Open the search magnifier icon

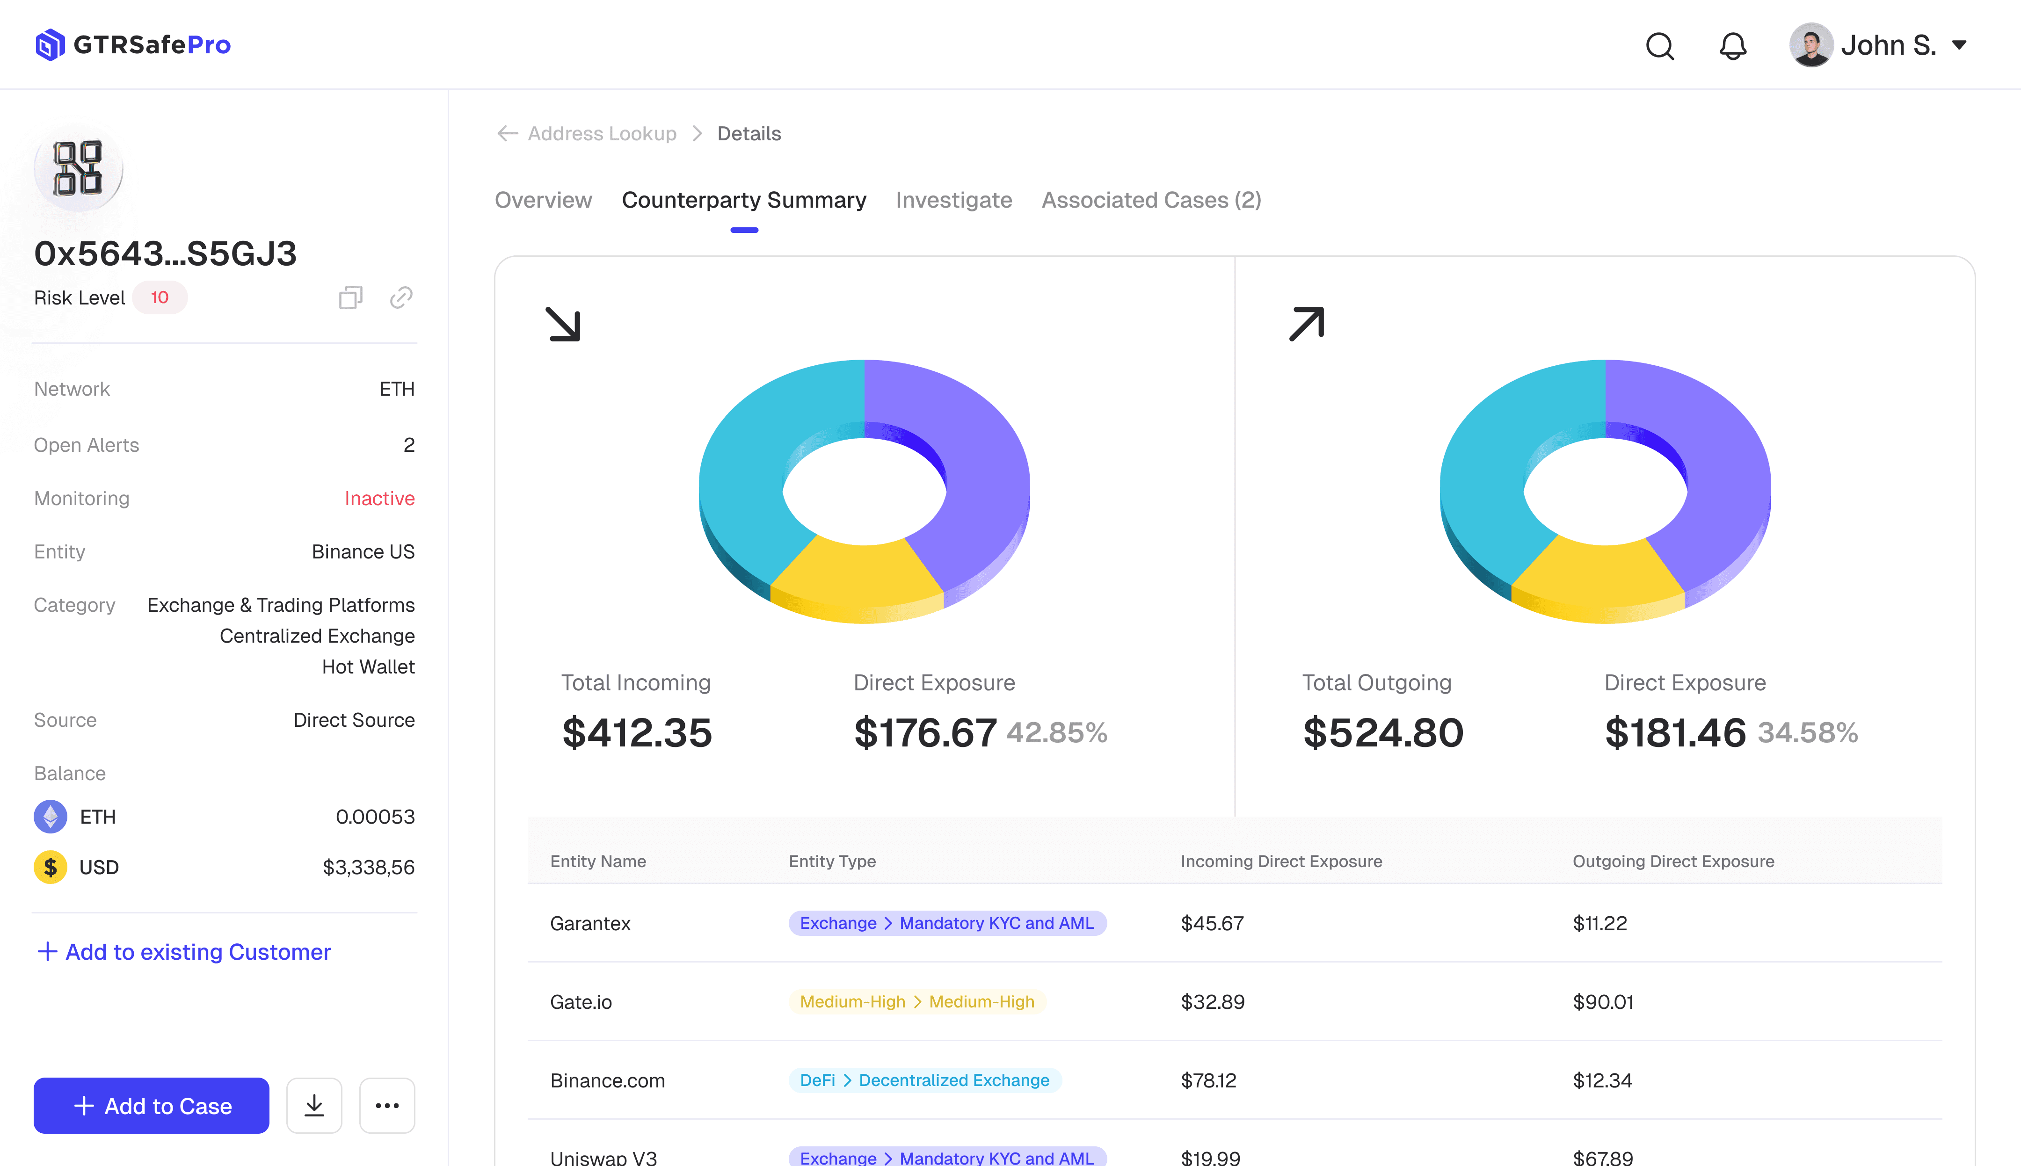tap(1660, 46)
